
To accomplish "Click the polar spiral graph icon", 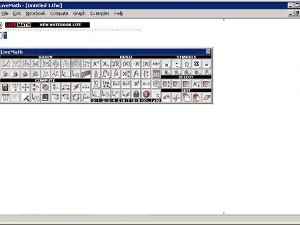I will (56, 64).
